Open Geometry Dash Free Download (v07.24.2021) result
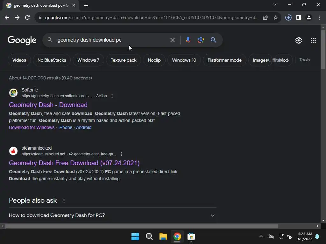326x244 pixels. tap(74, 163)
